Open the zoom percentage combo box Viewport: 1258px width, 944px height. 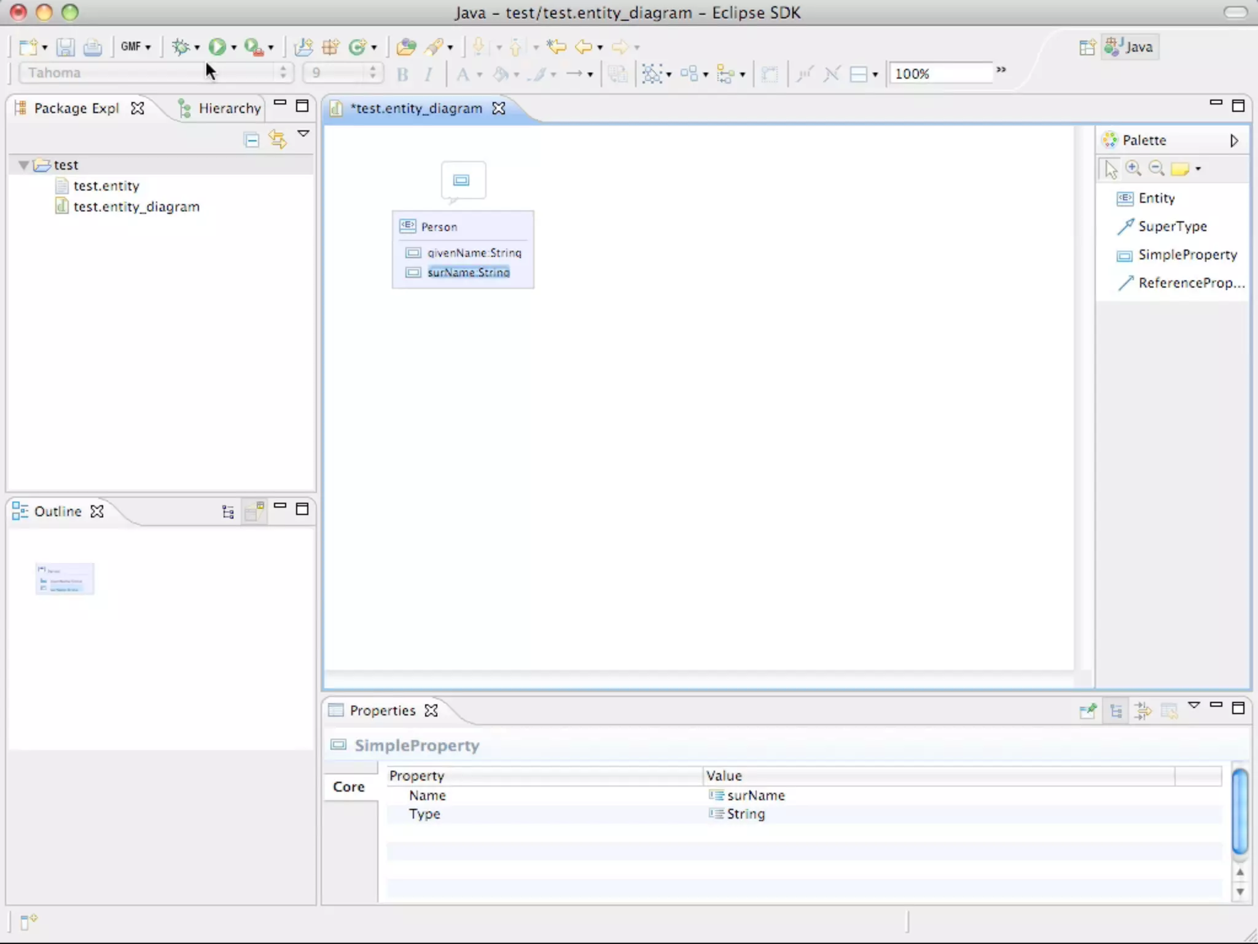(940, 74)
